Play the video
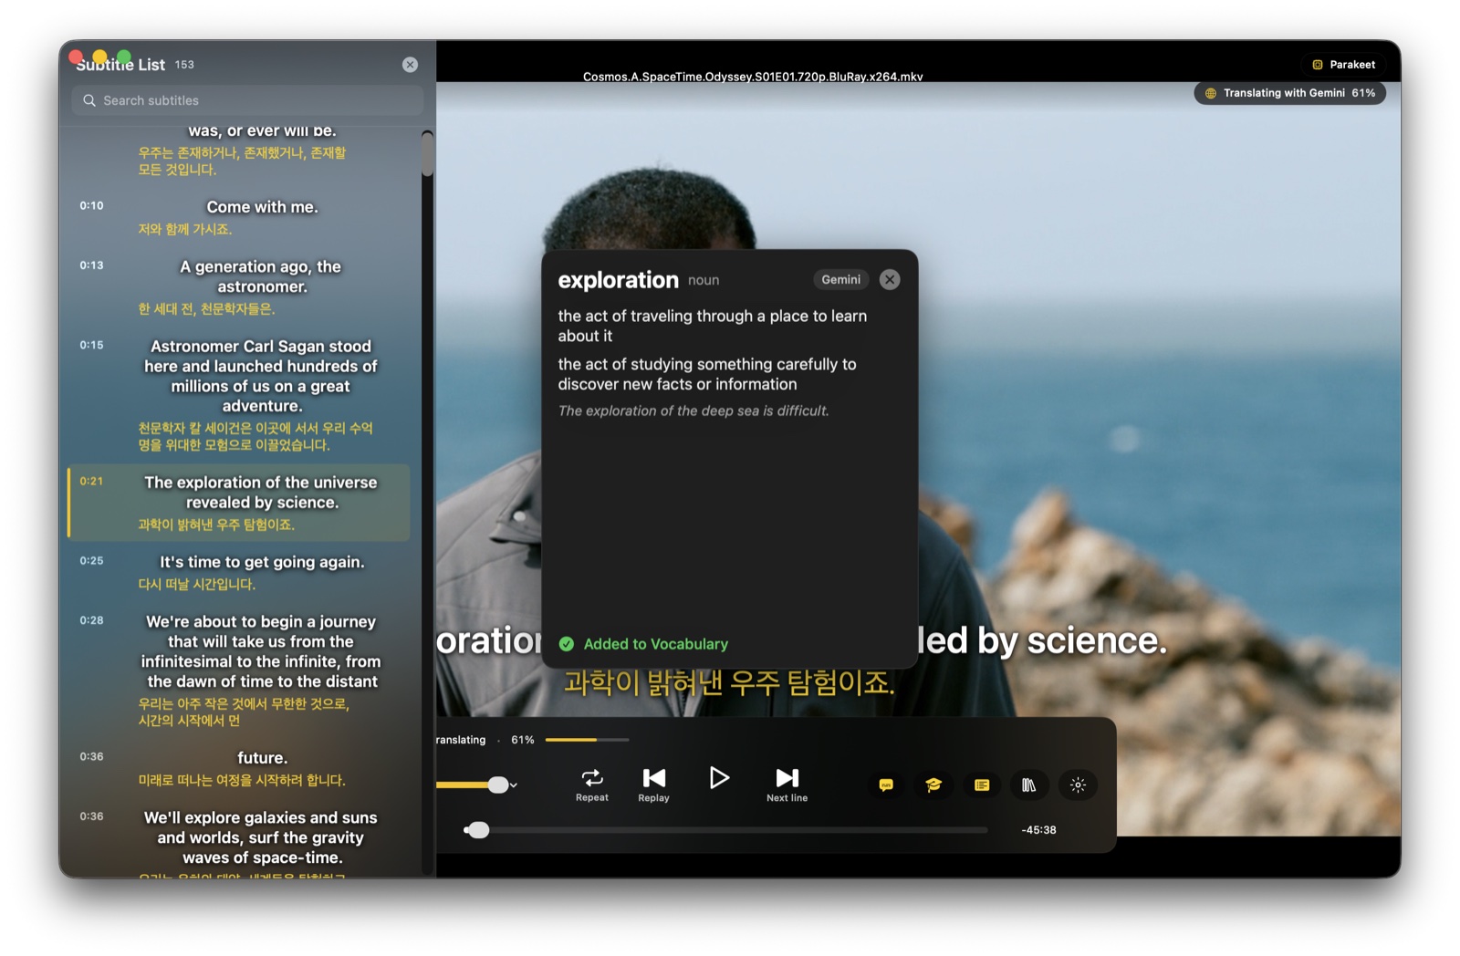The image size is (1460, 956). click(719, 778)
